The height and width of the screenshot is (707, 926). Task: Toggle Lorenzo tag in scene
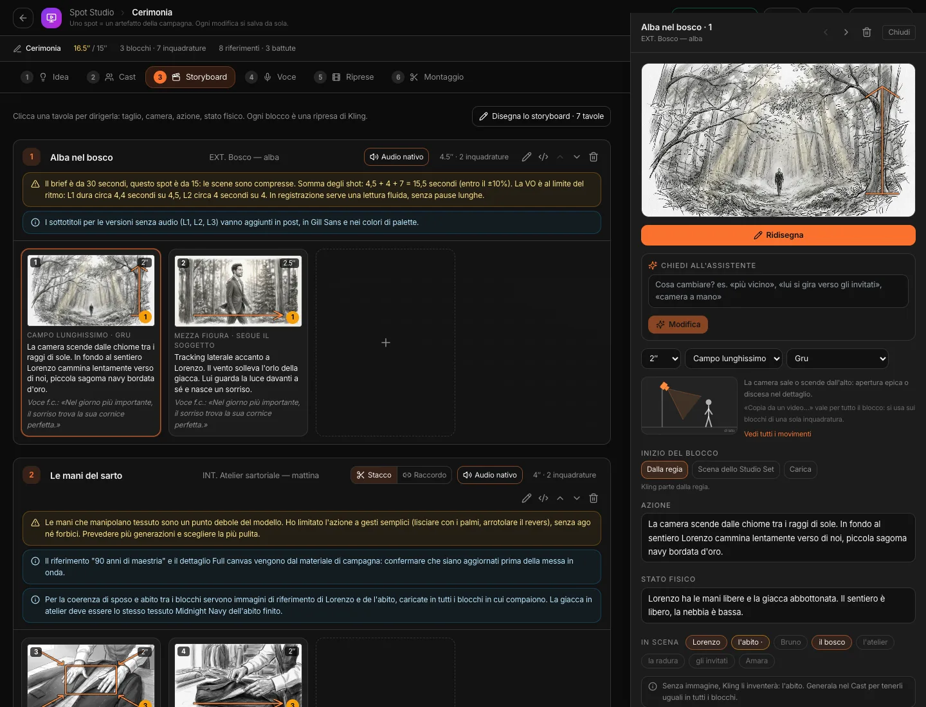coord(706,642)
